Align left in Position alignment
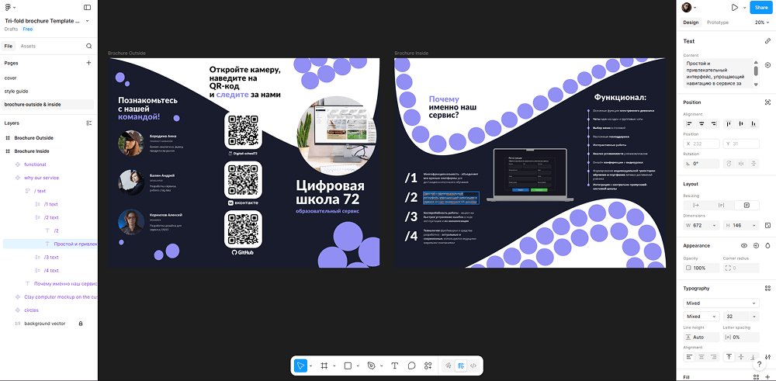776x381 pixels. click(689, 123)
